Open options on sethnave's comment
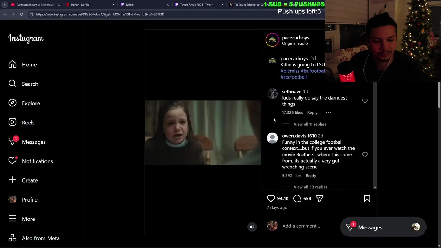Screen dimensions: 441x248 [329, 112]
